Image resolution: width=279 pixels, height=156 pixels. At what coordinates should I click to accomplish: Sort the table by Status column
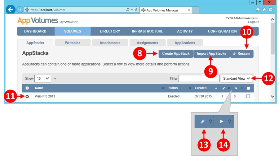(x=179, y=88)
